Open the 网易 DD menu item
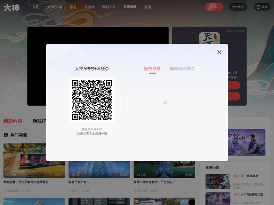Image resolution: width=274 pixels, height=205 pixels. coord(109,7)
